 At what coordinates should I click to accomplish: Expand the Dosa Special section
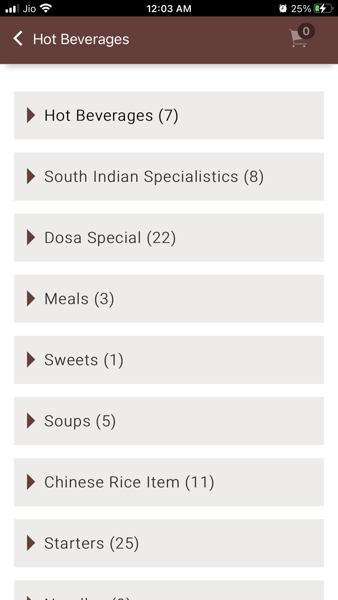tap(110, 237)
